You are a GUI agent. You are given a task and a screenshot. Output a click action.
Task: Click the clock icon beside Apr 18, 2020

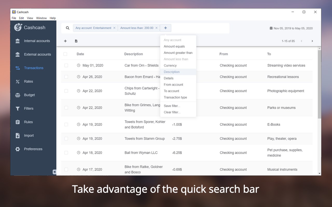point(79,153)
